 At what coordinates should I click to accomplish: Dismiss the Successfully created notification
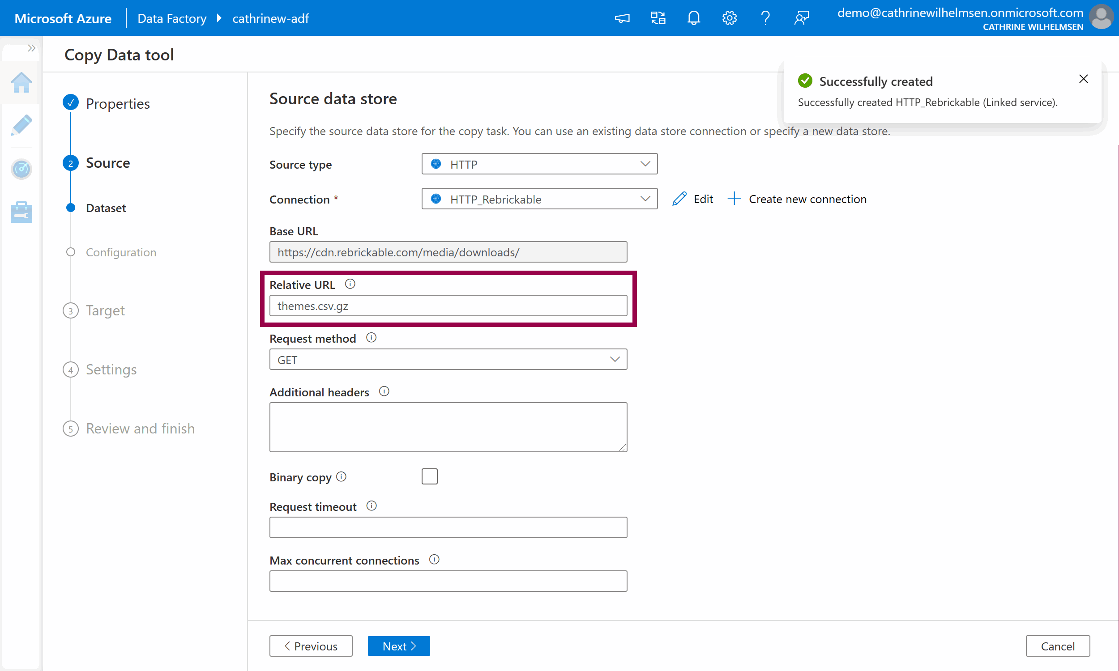(1083, 79)
